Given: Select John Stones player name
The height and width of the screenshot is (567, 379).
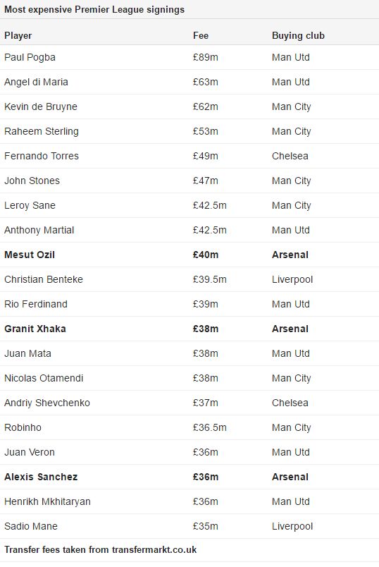Looking at the screenshot, I should [32, 181].
